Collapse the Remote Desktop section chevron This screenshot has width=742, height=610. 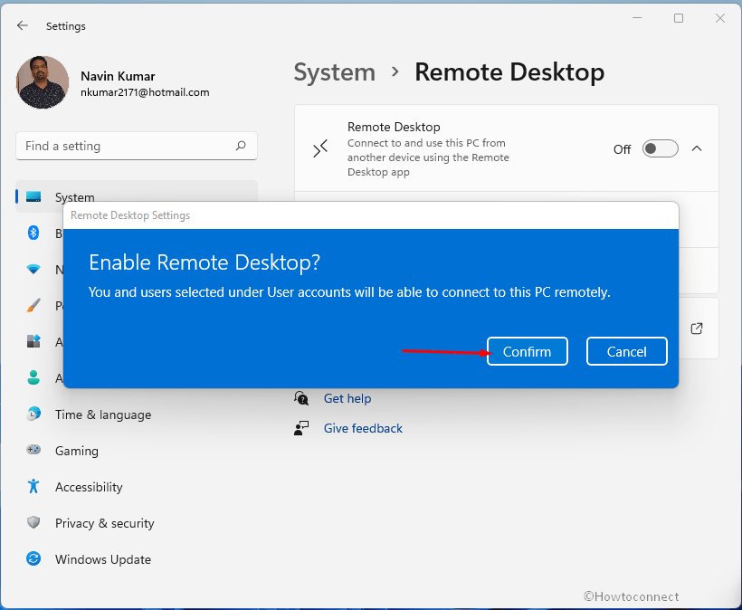tap(697, 149)
